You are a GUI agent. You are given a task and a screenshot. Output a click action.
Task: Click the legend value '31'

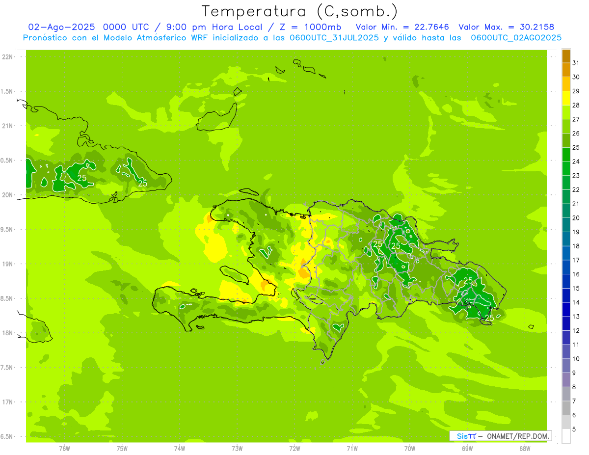[576, 63]
